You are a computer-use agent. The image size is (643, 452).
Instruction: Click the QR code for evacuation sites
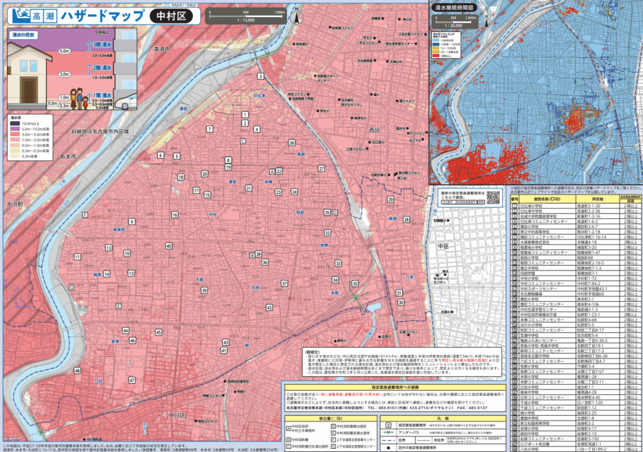(x=494, y=197)
